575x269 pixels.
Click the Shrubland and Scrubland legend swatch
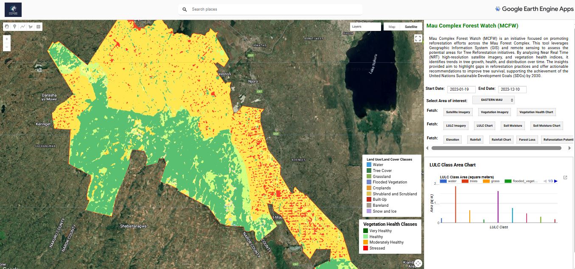(x=369, y=194)
